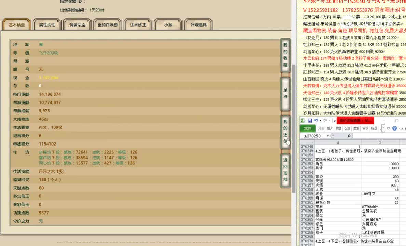Open the undo history dropdown arrow
Screen dimensions: 406x246
point(320,121)
